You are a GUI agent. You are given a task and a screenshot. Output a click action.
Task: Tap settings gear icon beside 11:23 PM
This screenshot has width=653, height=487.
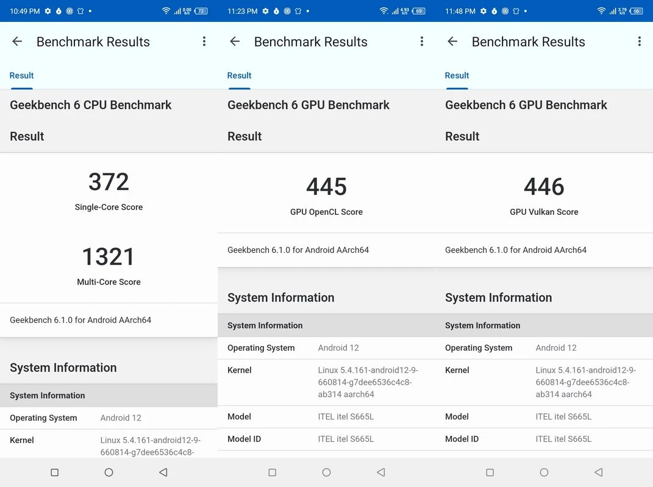tap(265, 11)
